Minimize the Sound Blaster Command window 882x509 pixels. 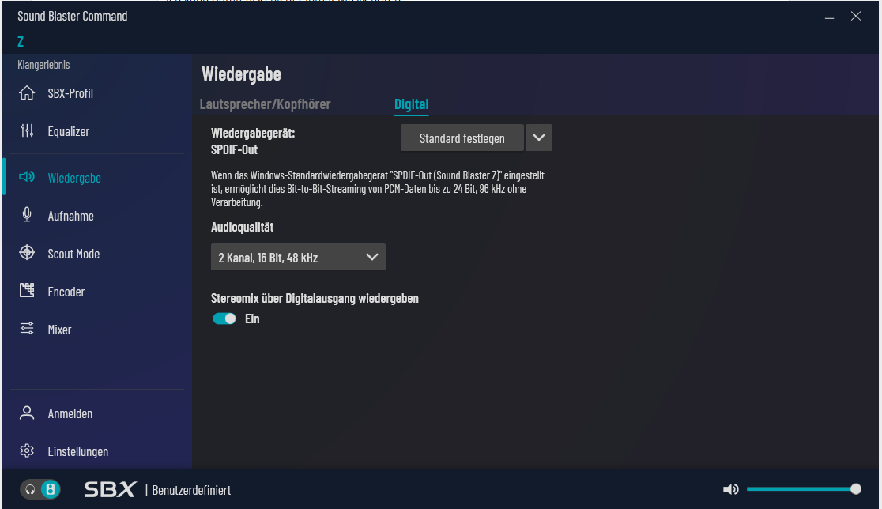point(829,17)
